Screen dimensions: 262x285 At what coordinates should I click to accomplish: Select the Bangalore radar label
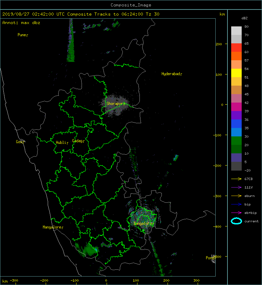click(x=144, y=223)
